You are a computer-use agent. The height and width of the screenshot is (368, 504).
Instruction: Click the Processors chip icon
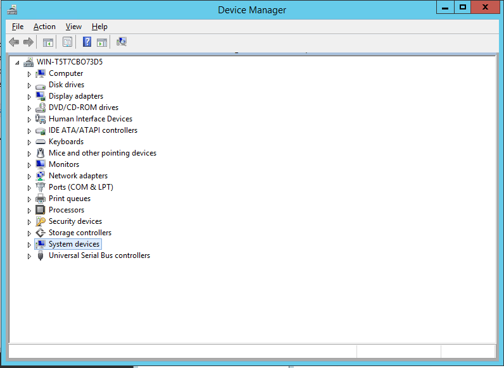[41, 210]
